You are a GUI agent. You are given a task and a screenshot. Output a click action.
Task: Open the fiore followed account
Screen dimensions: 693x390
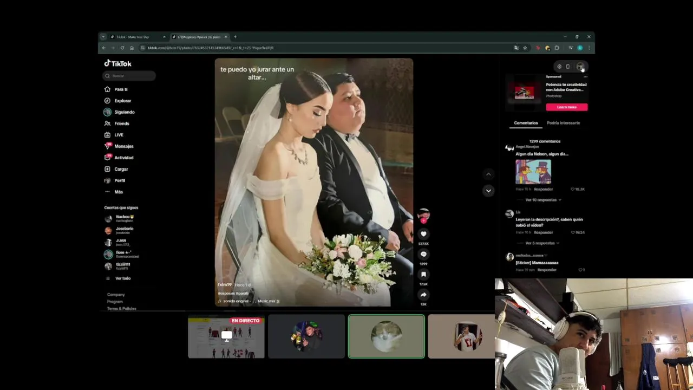122,253
